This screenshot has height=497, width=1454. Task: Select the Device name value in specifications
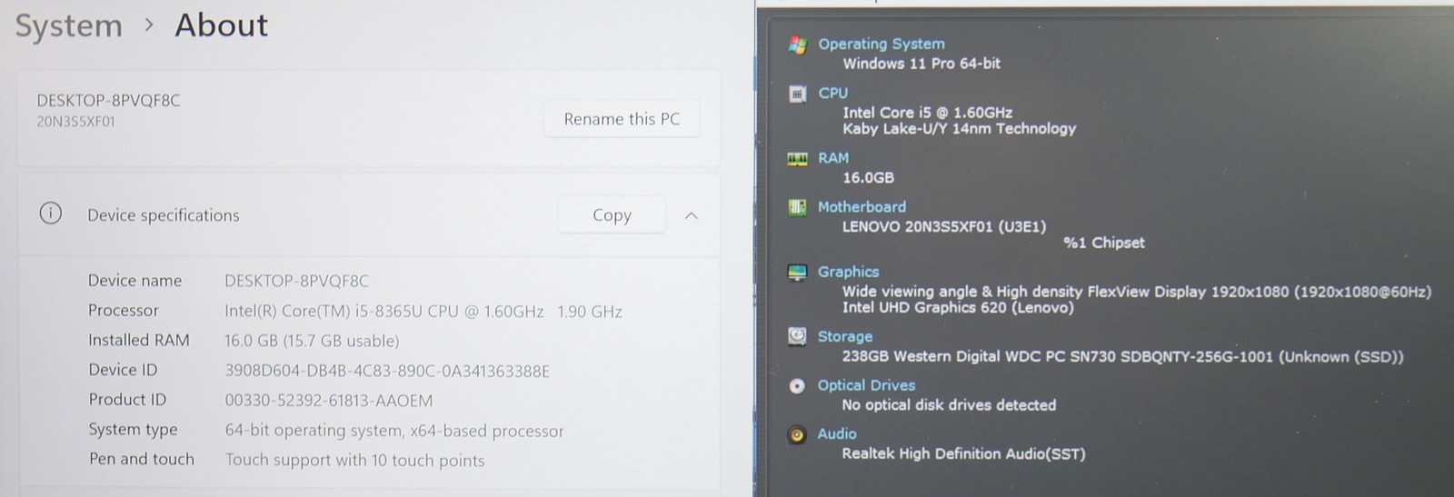coord(296,281)
